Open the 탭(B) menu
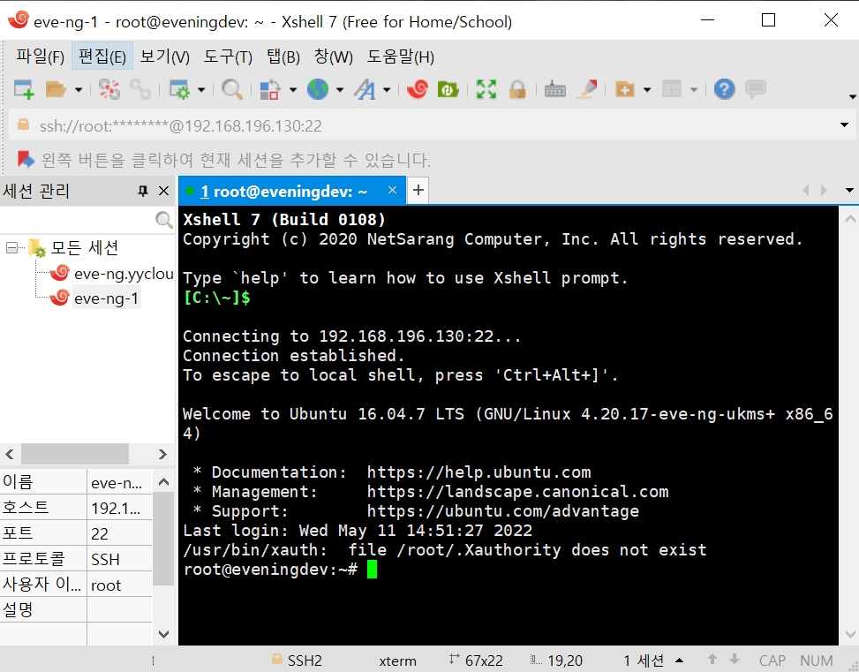The image size is (859, 672). (283, 57)
